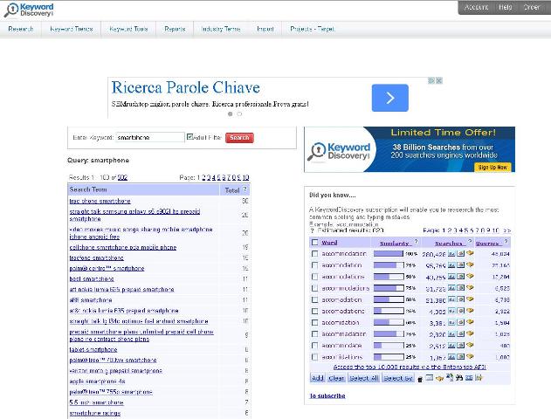Open the Keyword Tools menu
The width and height of the screenshot is (551, 419).
click(128, 29)
